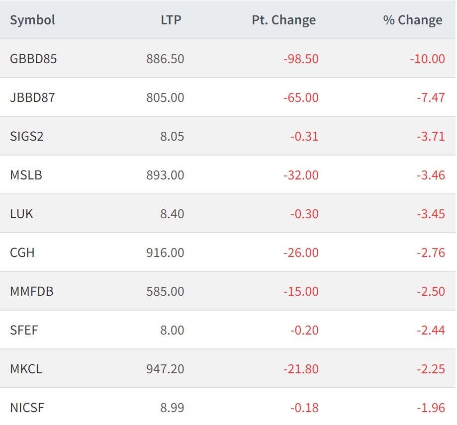Select the -10.00 percent change cell
Viewport: 457px width, 425px height.
tap(427, 59)
